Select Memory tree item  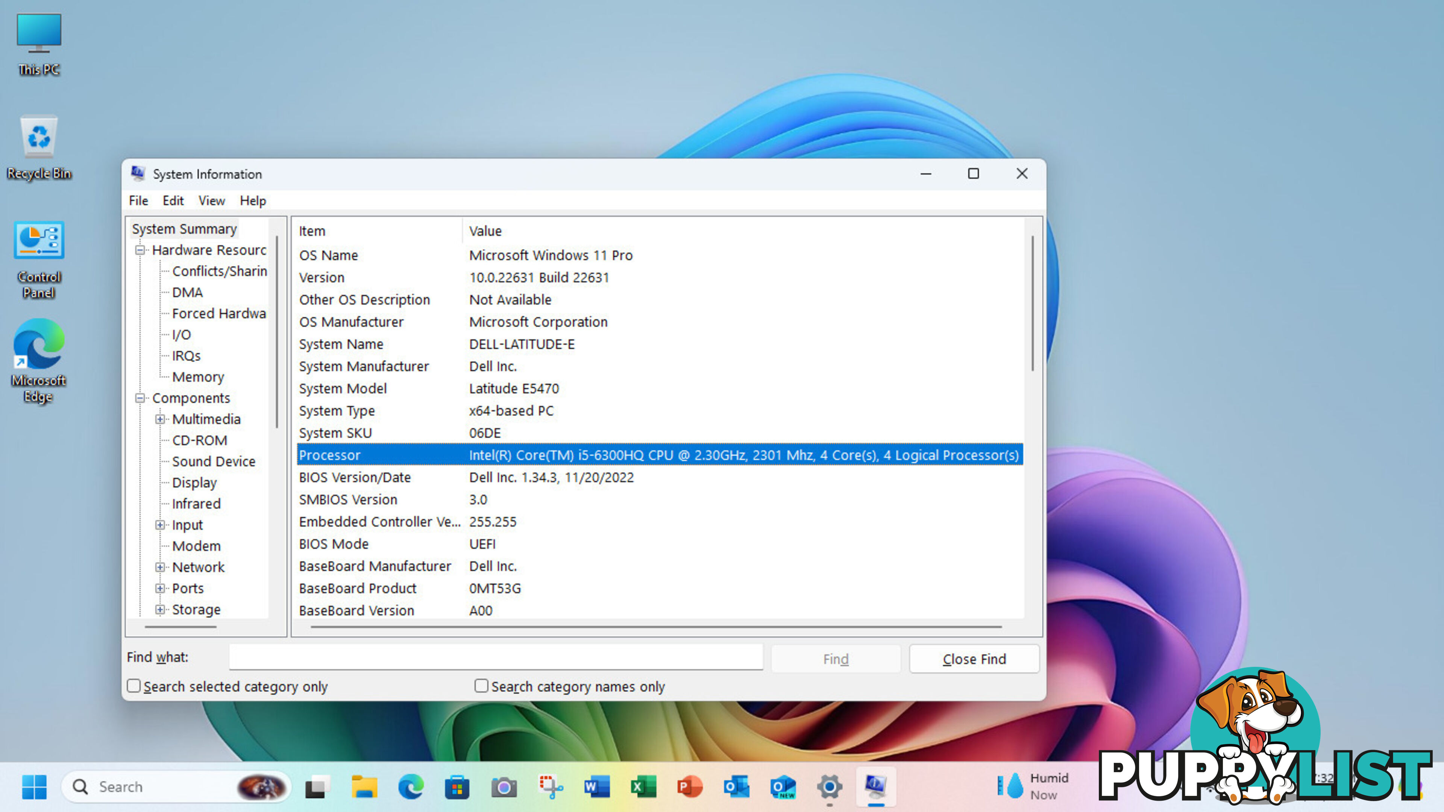click(198, 377)
